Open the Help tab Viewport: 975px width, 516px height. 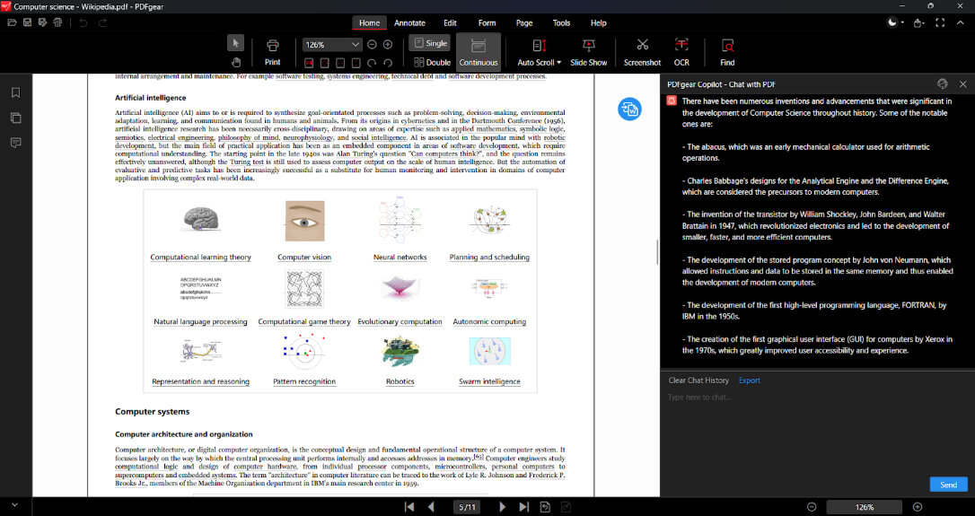click(x=598, y=23)
